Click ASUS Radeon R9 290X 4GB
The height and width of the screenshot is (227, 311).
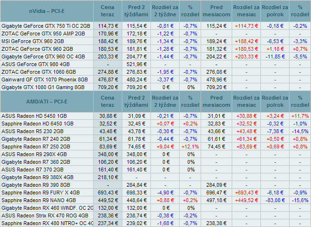(x=34, y=154)
